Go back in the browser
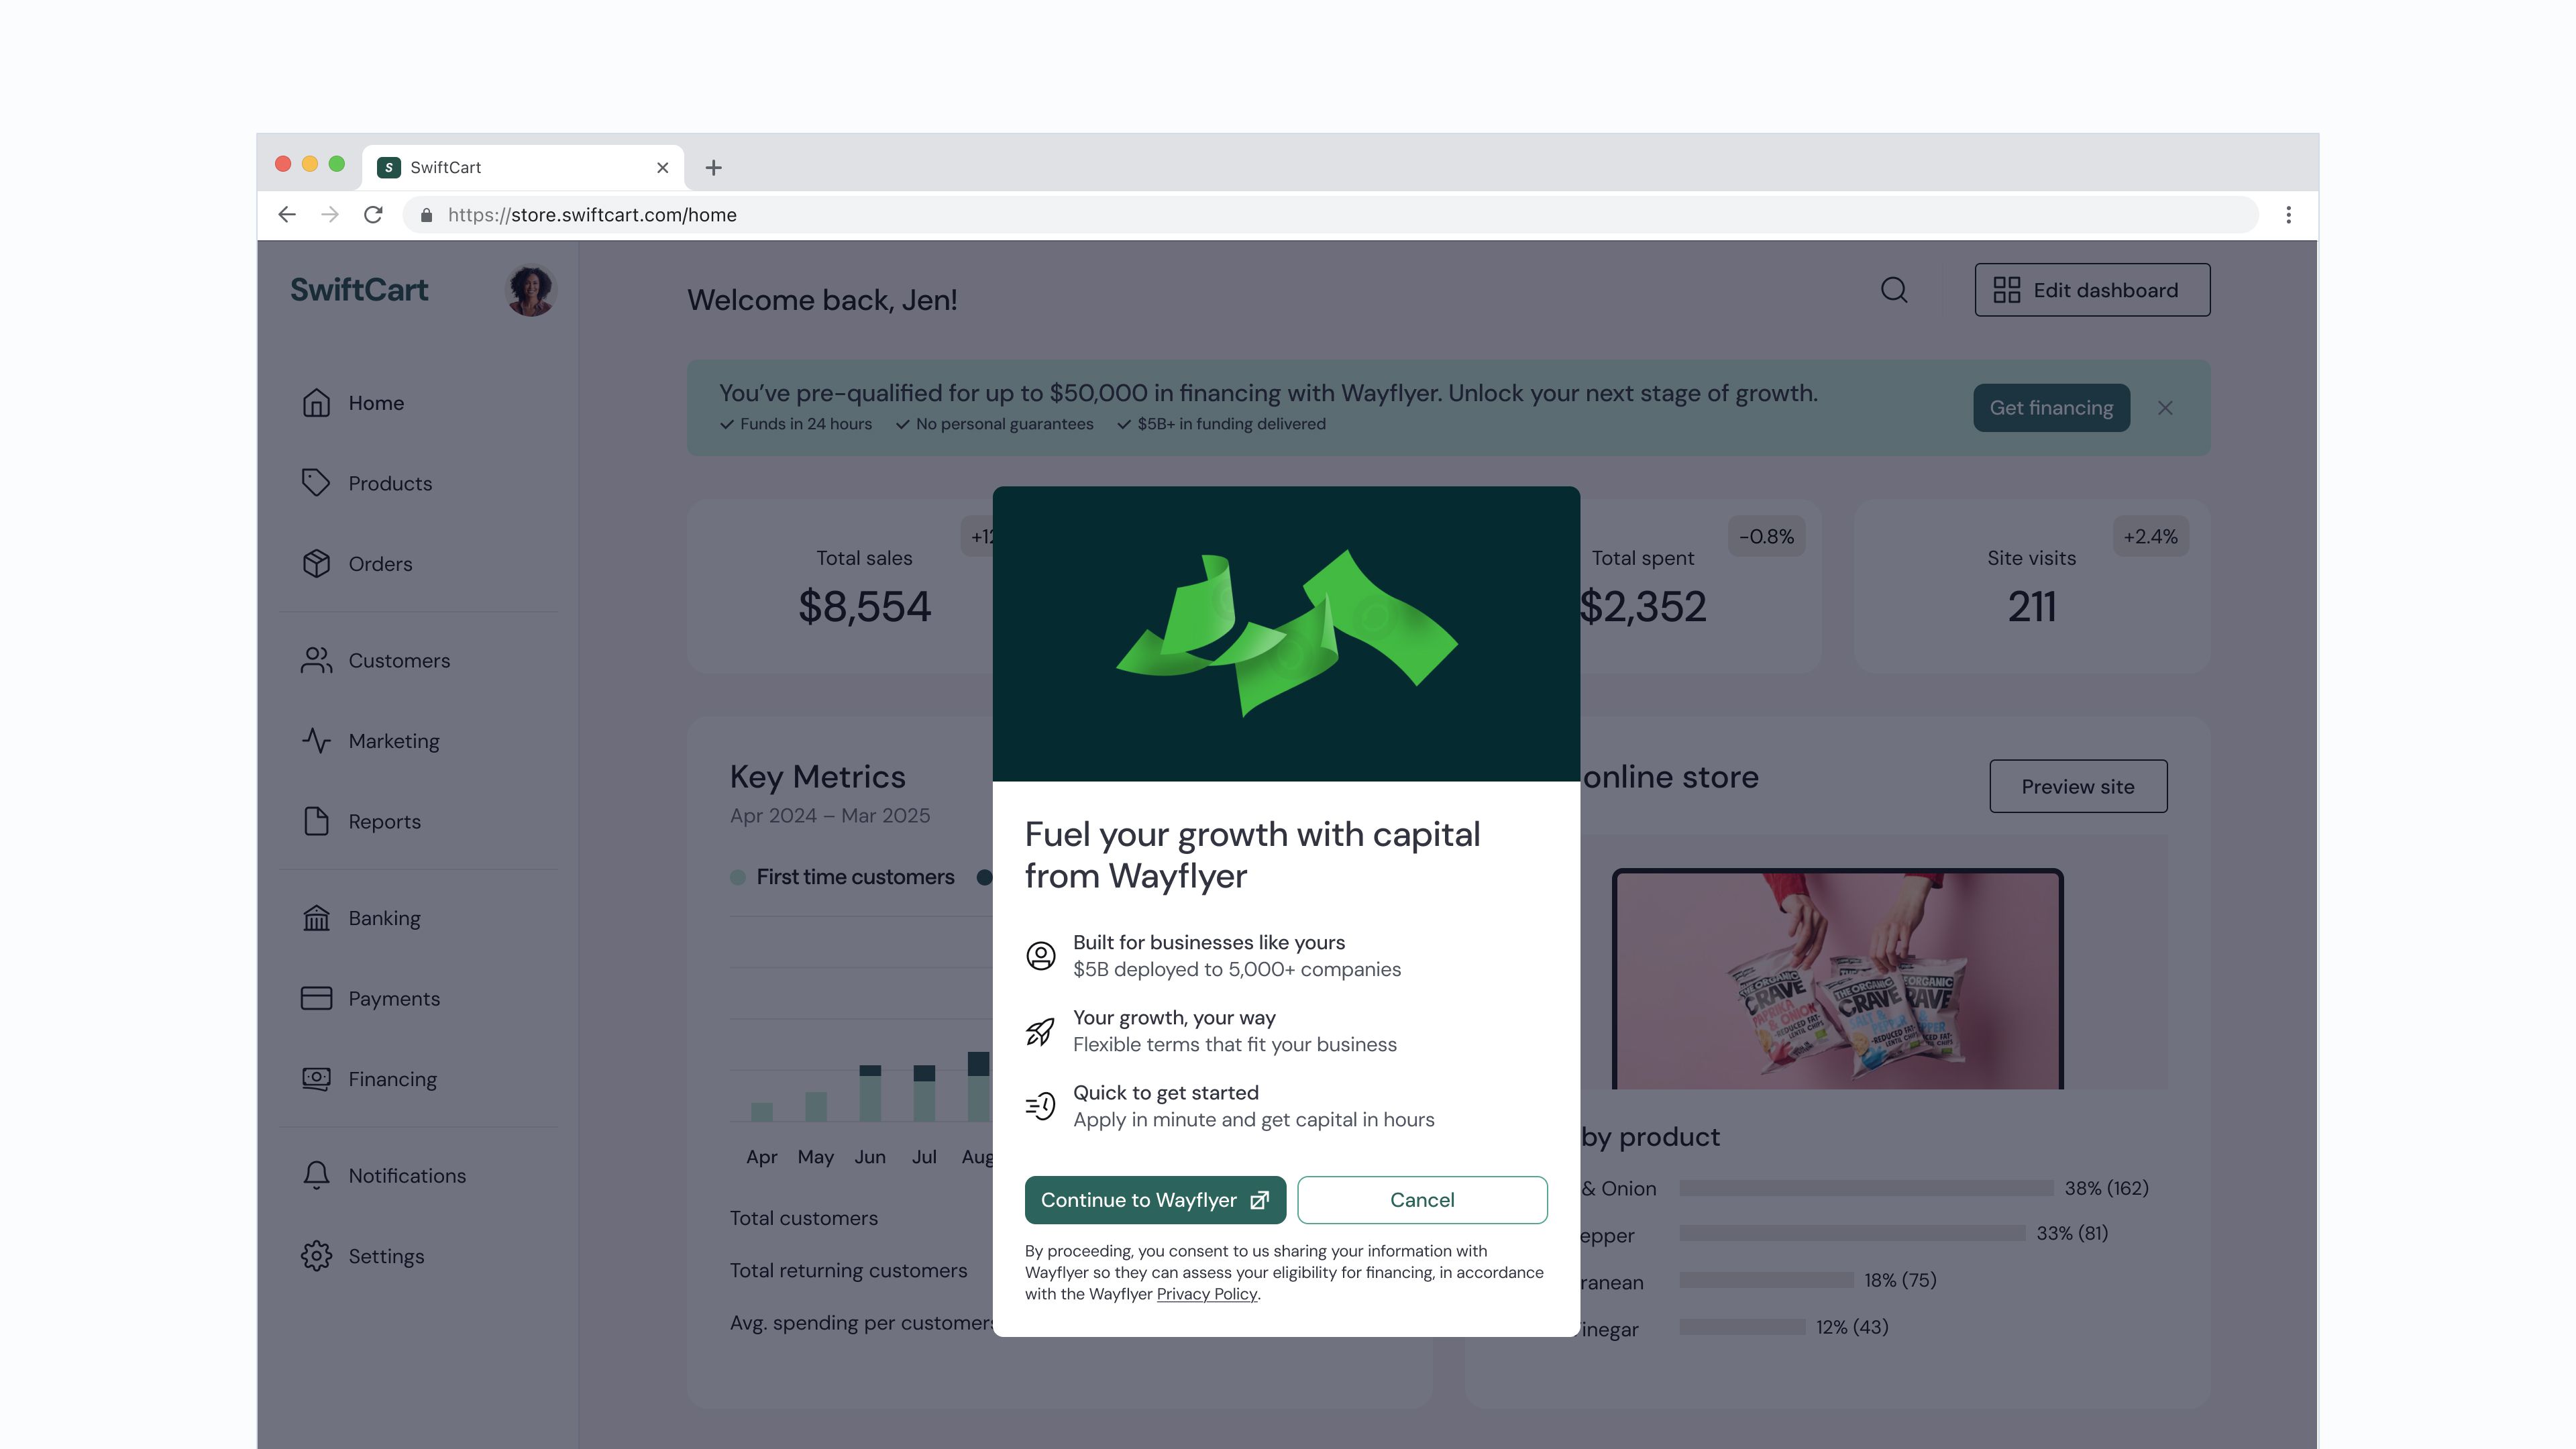 pyautogui.click(x=287, y=215)
